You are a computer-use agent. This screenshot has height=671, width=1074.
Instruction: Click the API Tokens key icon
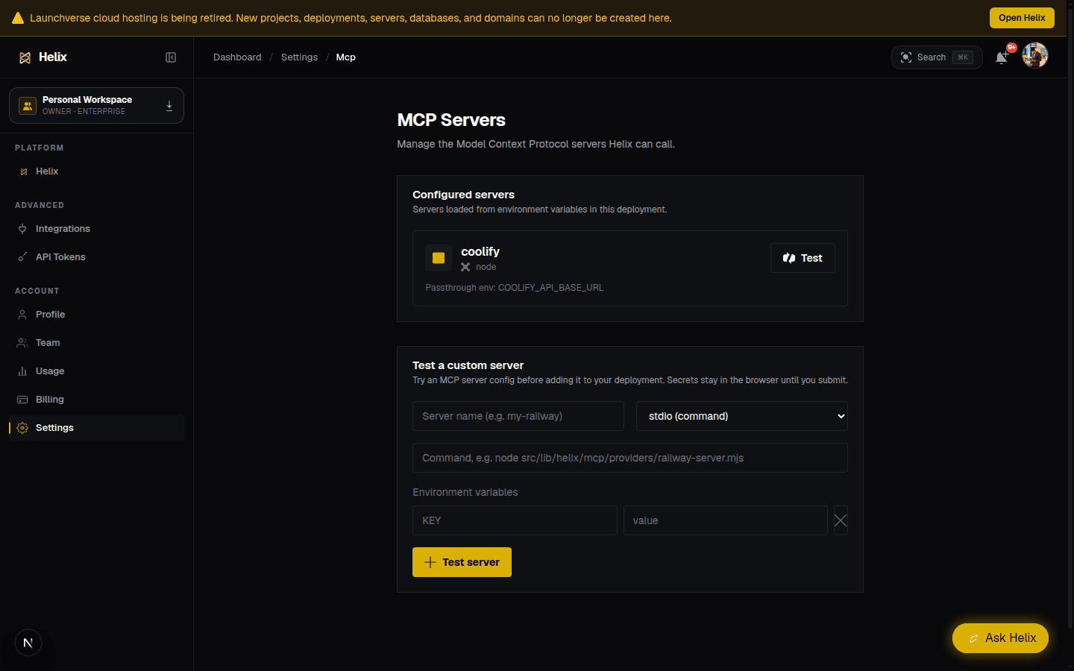[22, 257]
